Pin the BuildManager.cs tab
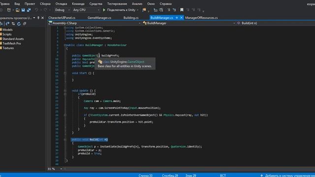Viewport: 315px width, 177px height. pos(177,18)
